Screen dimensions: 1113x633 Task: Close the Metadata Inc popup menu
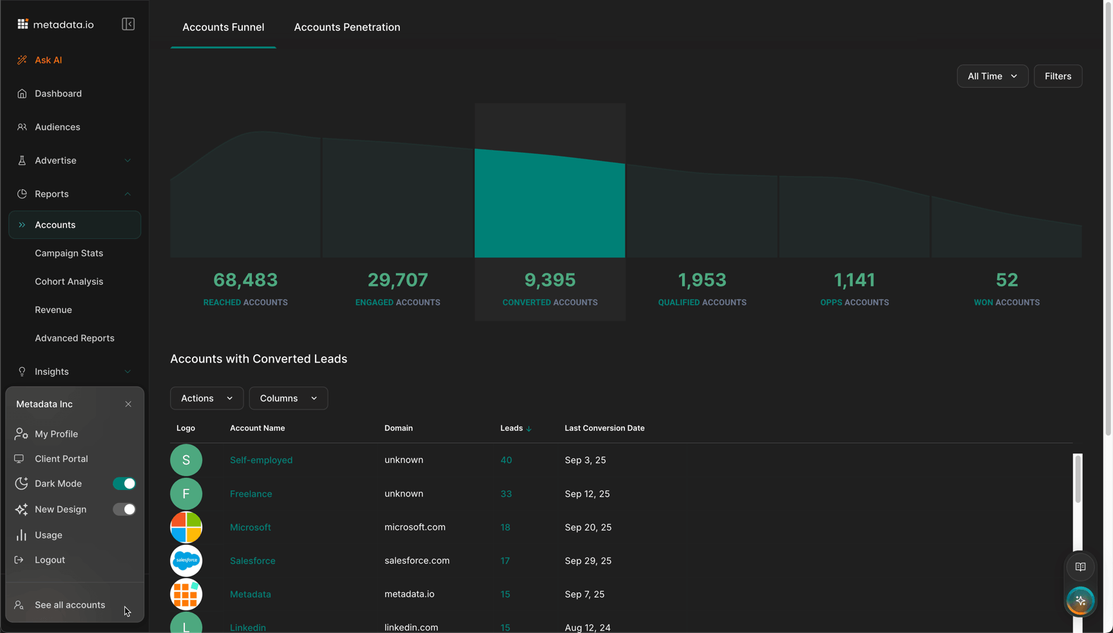128,404
